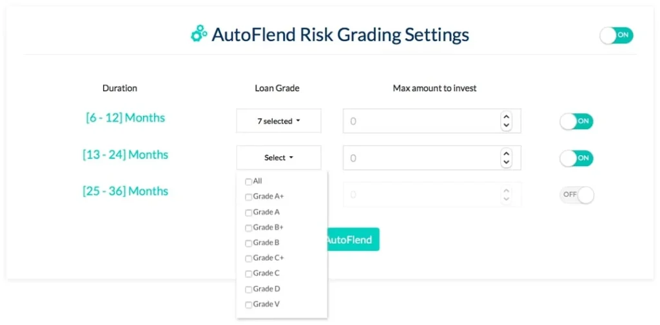Check the Grade C option
This screenshot has height=325, width=660.
[248, 274]
